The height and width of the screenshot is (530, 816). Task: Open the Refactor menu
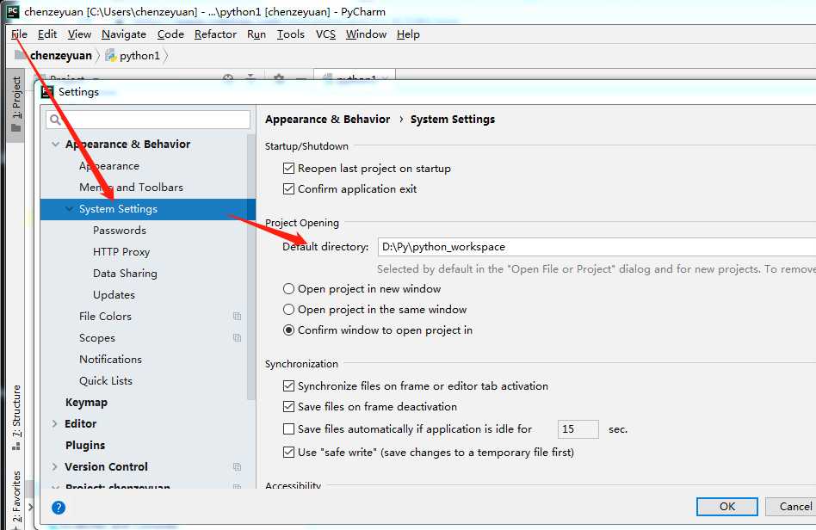pos(215,34)
